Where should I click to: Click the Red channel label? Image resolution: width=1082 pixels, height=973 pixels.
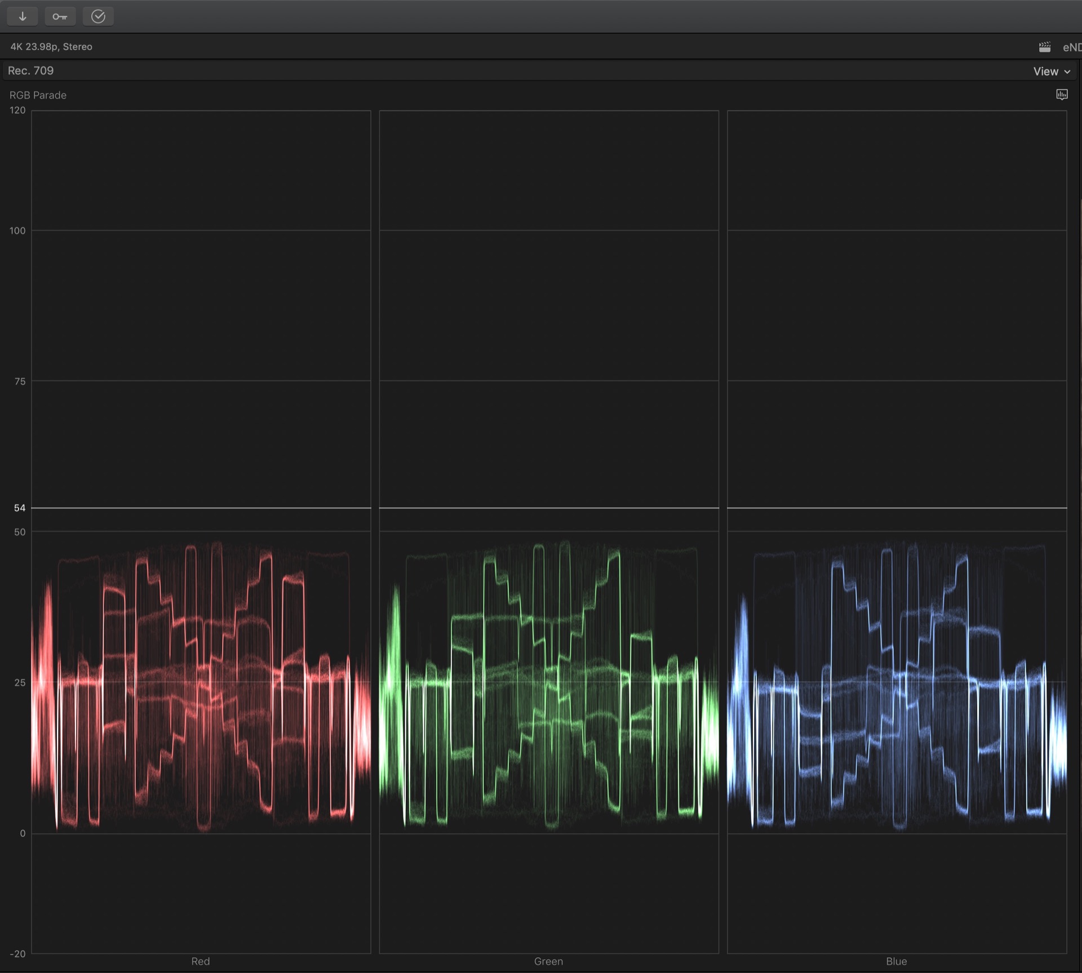click(x=201, y=961)
